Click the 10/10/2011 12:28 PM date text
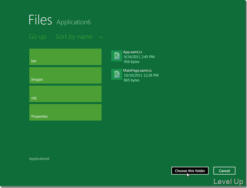Screen dimensions: 247x188 click(x=141, y=75)
